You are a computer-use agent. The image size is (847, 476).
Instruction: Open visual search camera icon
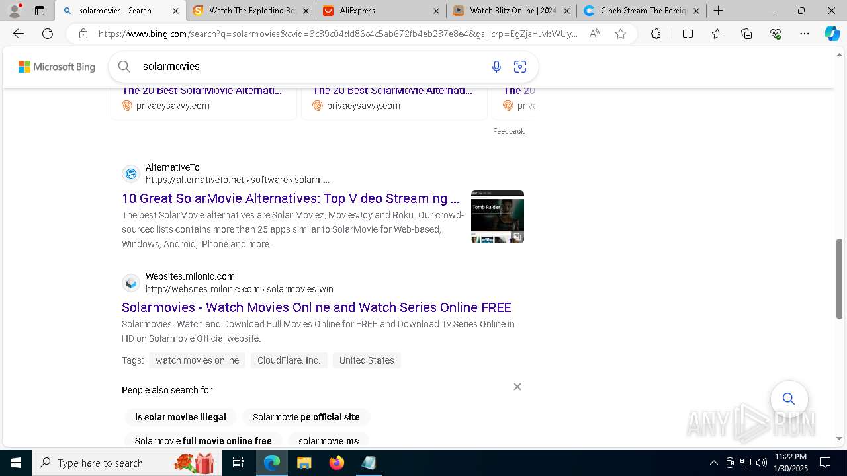coord(520,66)
